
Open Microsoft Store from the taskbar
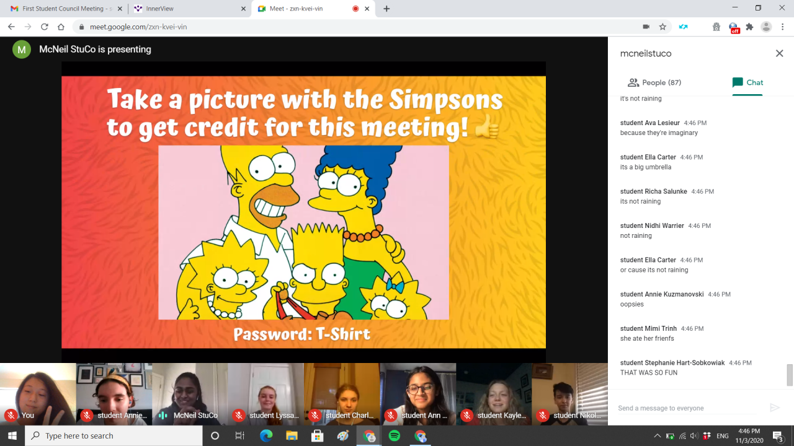[317, 436]
